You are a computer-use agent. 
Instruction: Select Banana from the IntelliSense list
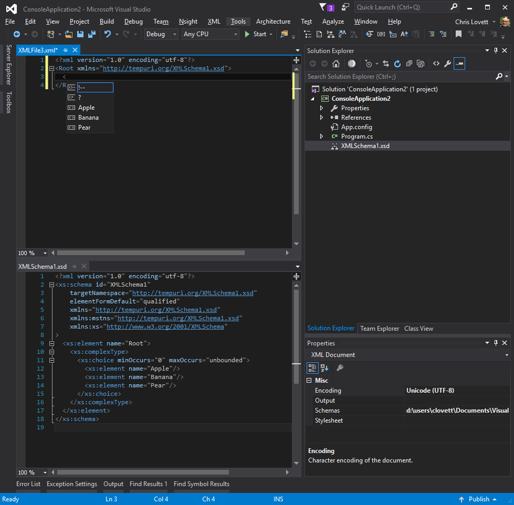(x=88, y=118)
